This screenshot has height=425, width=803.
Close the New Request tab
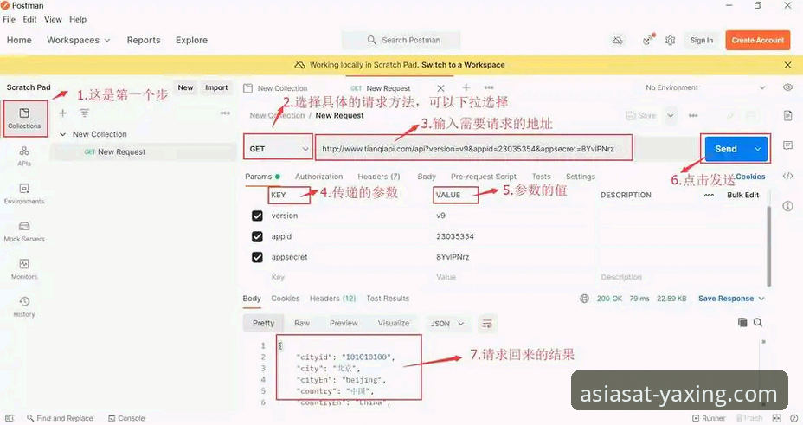click(440, 88)
